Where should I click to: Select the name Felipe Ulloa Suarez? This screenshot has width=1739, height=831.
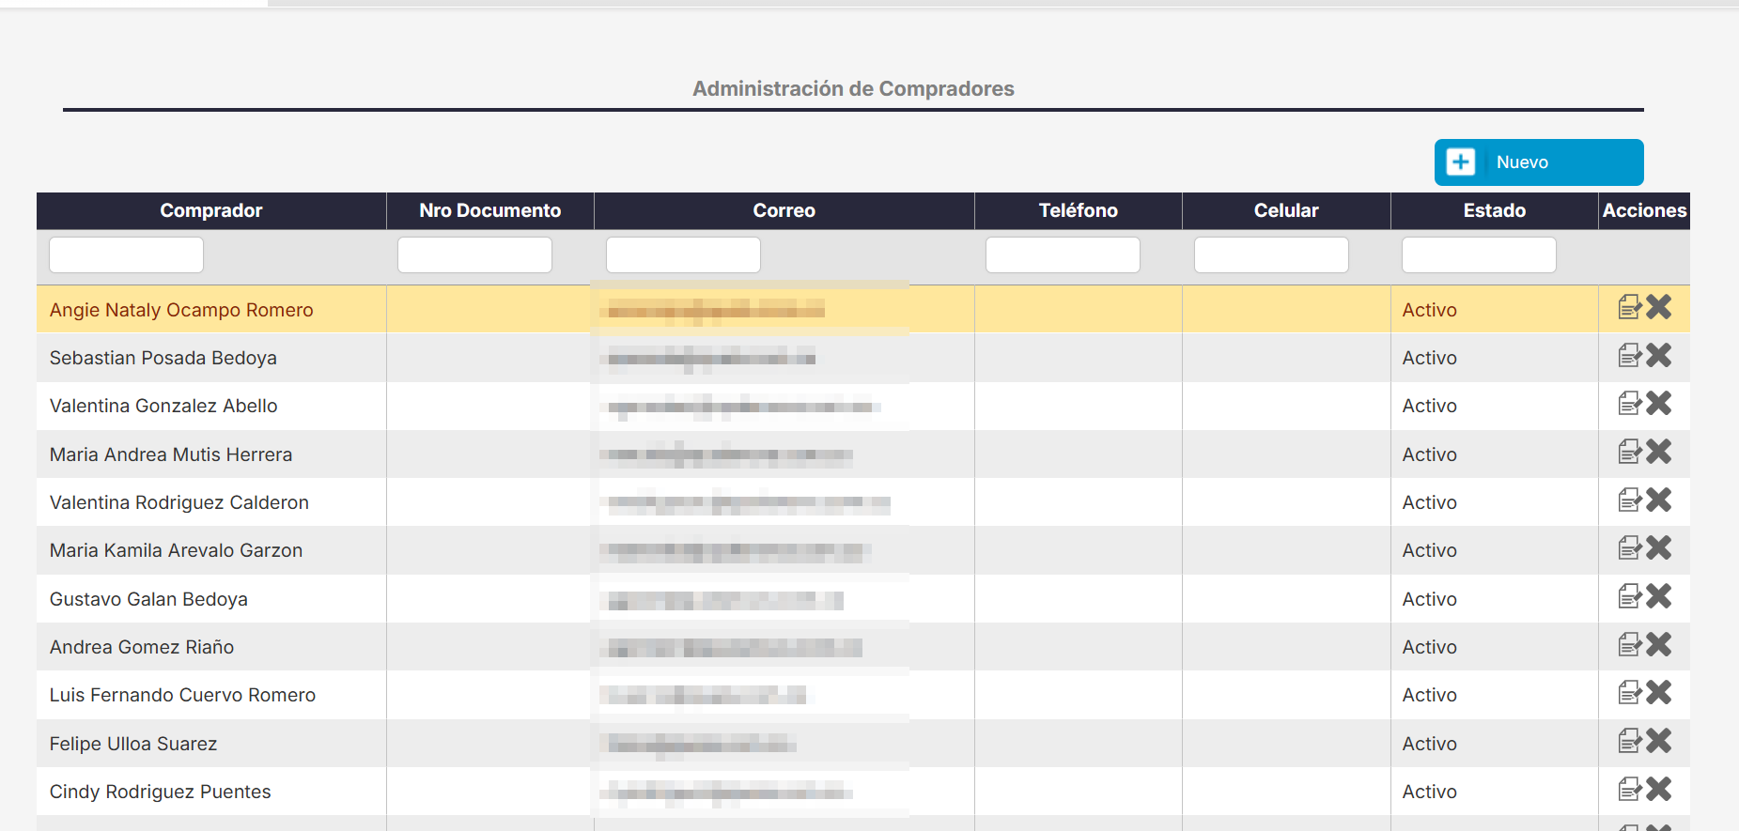(133, 744)
